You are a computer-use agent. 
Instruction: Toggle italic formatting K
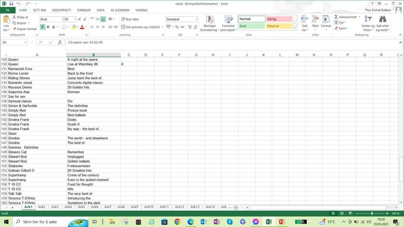pos(48,27)
